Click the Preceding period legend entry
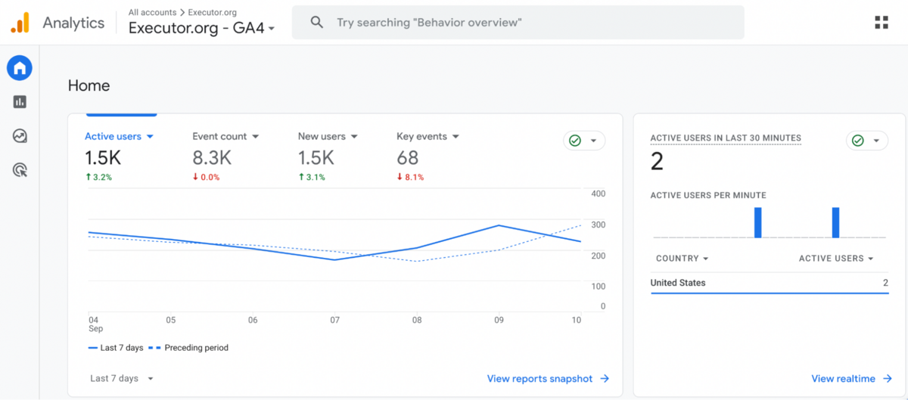This screenshot has height=400, width=908. [x=188, y=348]
